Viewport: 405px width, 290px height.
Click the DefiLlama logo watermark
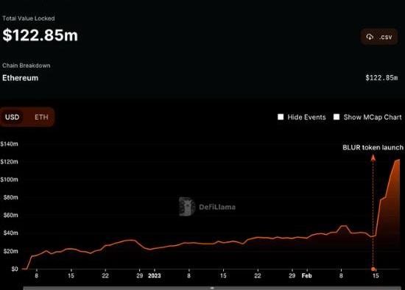coord(207,207)
